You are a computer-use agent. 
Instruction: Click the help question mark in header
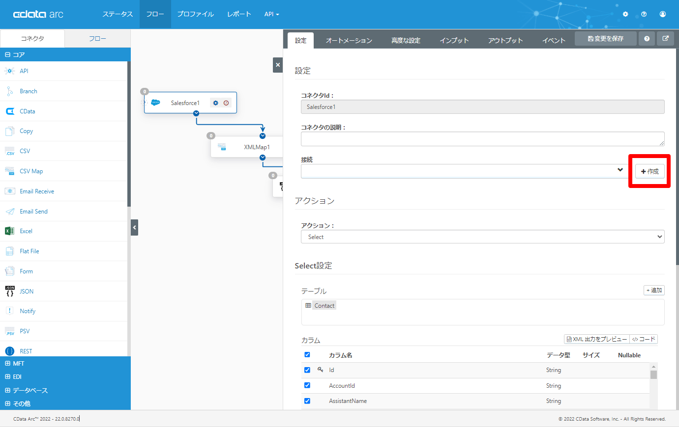644,14
